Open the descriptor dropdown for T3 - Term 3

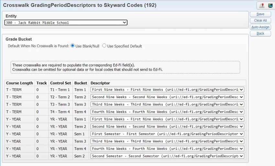click(x=167, y=105)
